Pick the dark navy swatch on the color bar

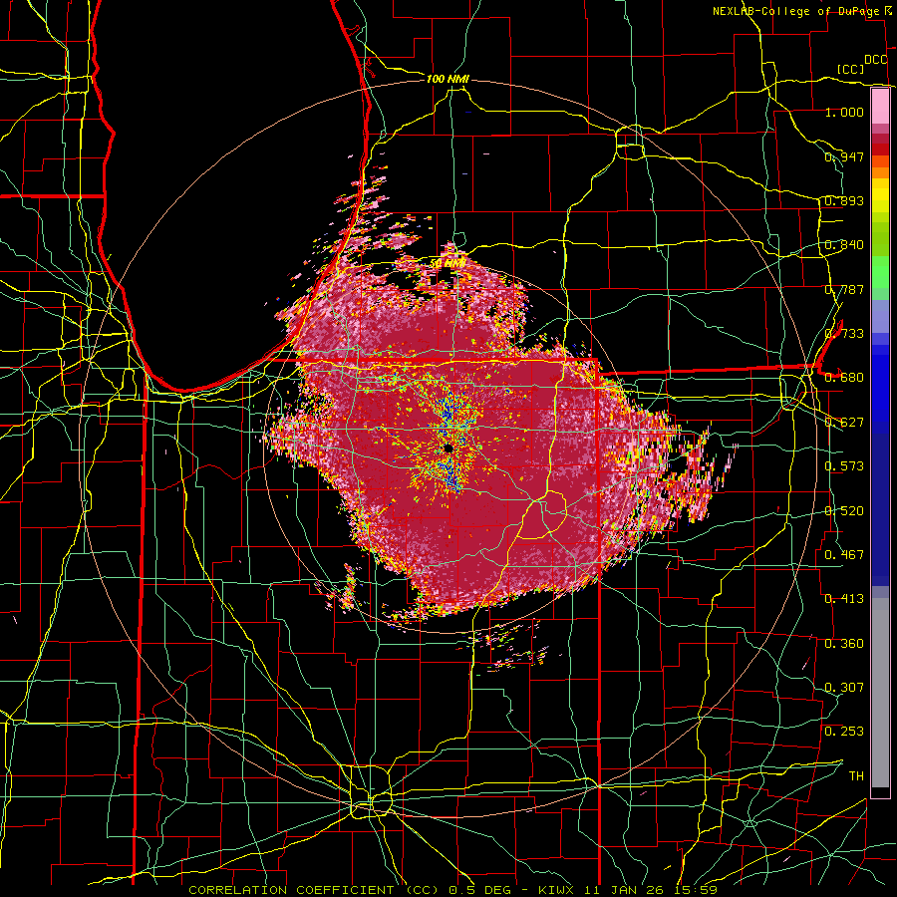click(880, 509)
